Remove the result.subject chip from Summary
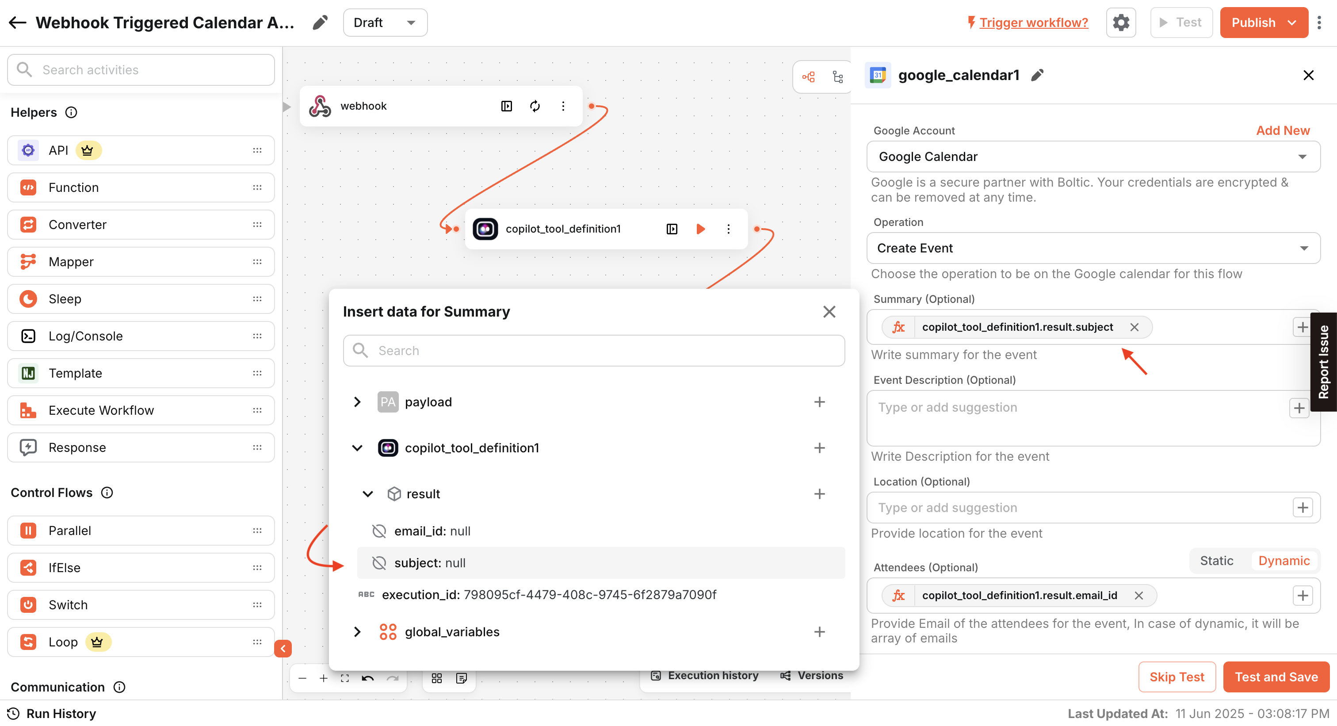 [x=1134, y=327]
